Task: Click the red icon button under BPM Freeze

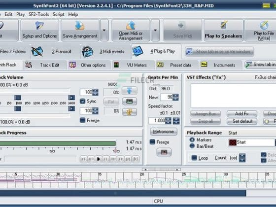Action: [164, 152]
